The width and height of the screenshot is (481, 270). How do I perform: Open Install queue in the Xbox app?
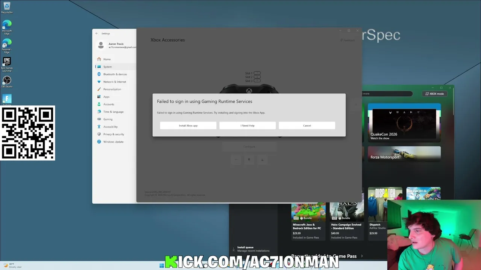(251, 249)
